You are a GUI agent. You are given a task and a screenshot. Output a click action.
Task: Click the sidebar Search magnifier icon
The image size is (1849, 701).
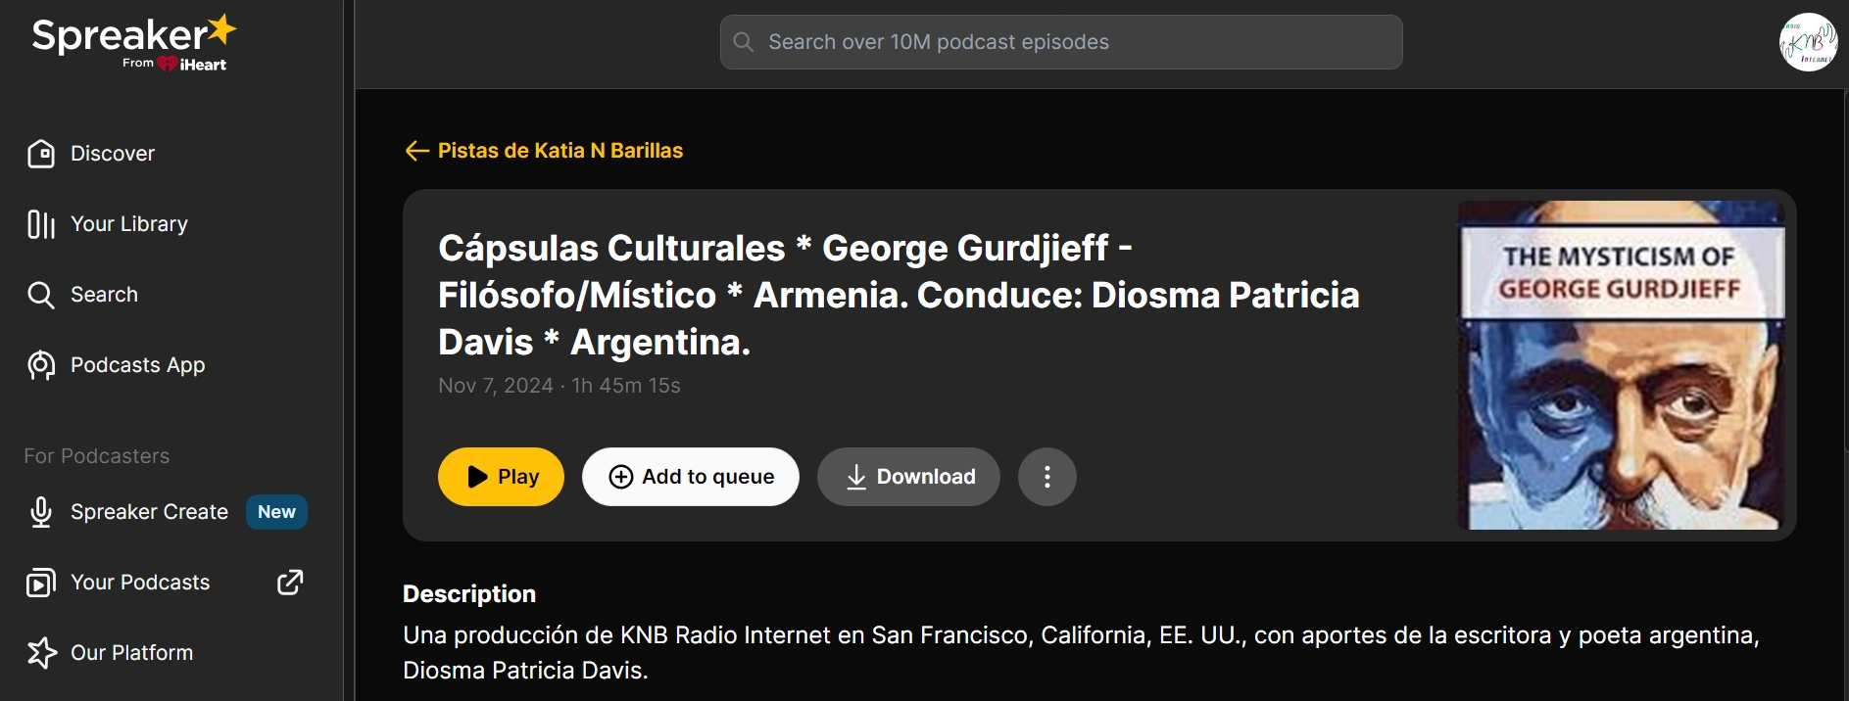coord(41,295)
